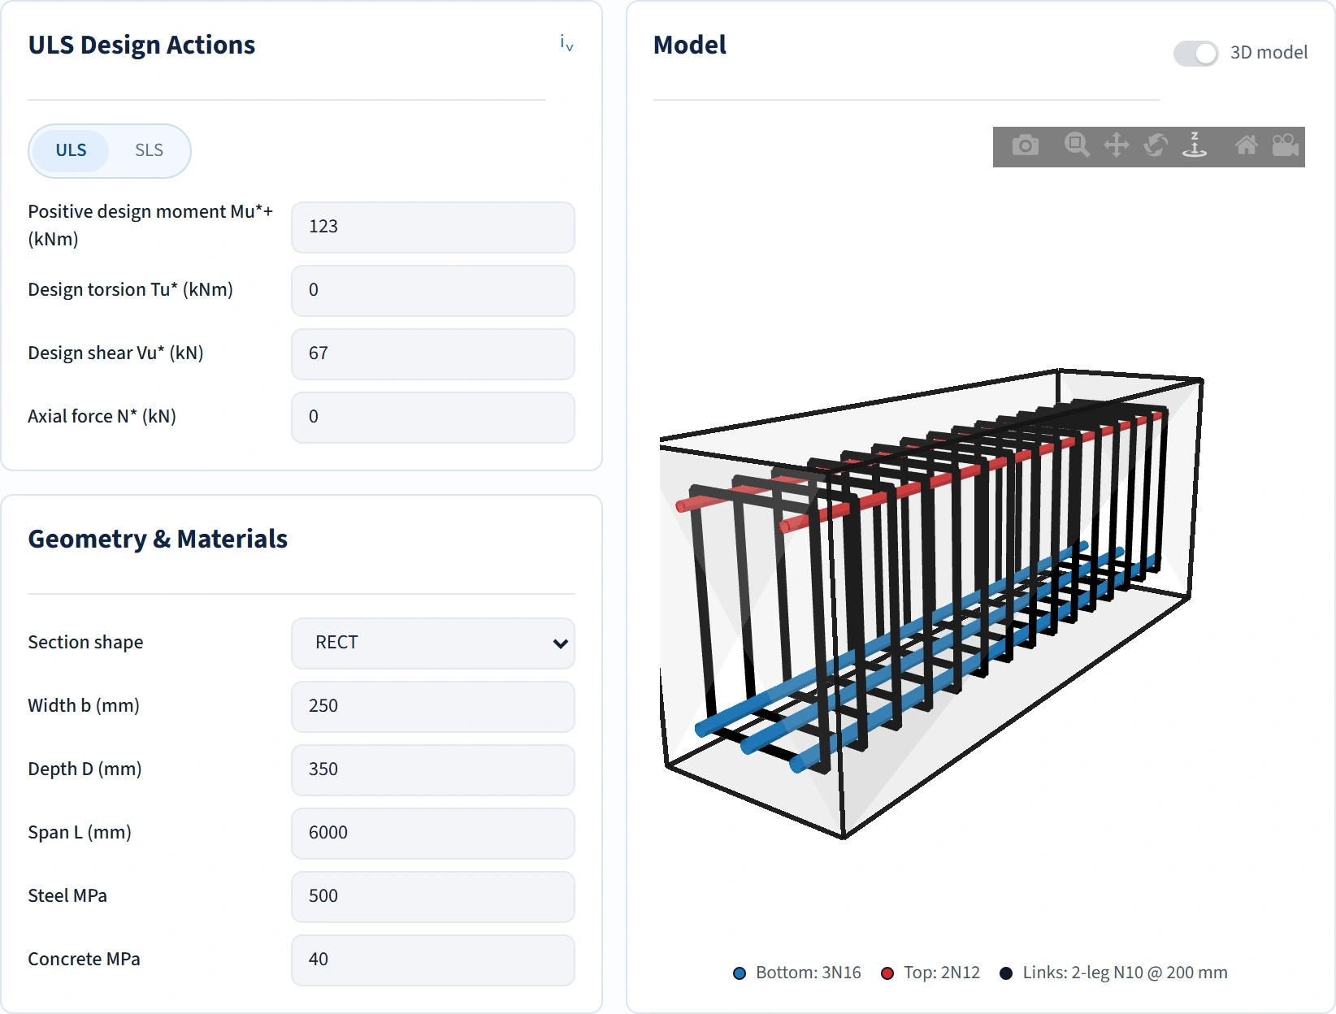
Task: Click the 'Section shape' label
Action: [x=85, y=642]
